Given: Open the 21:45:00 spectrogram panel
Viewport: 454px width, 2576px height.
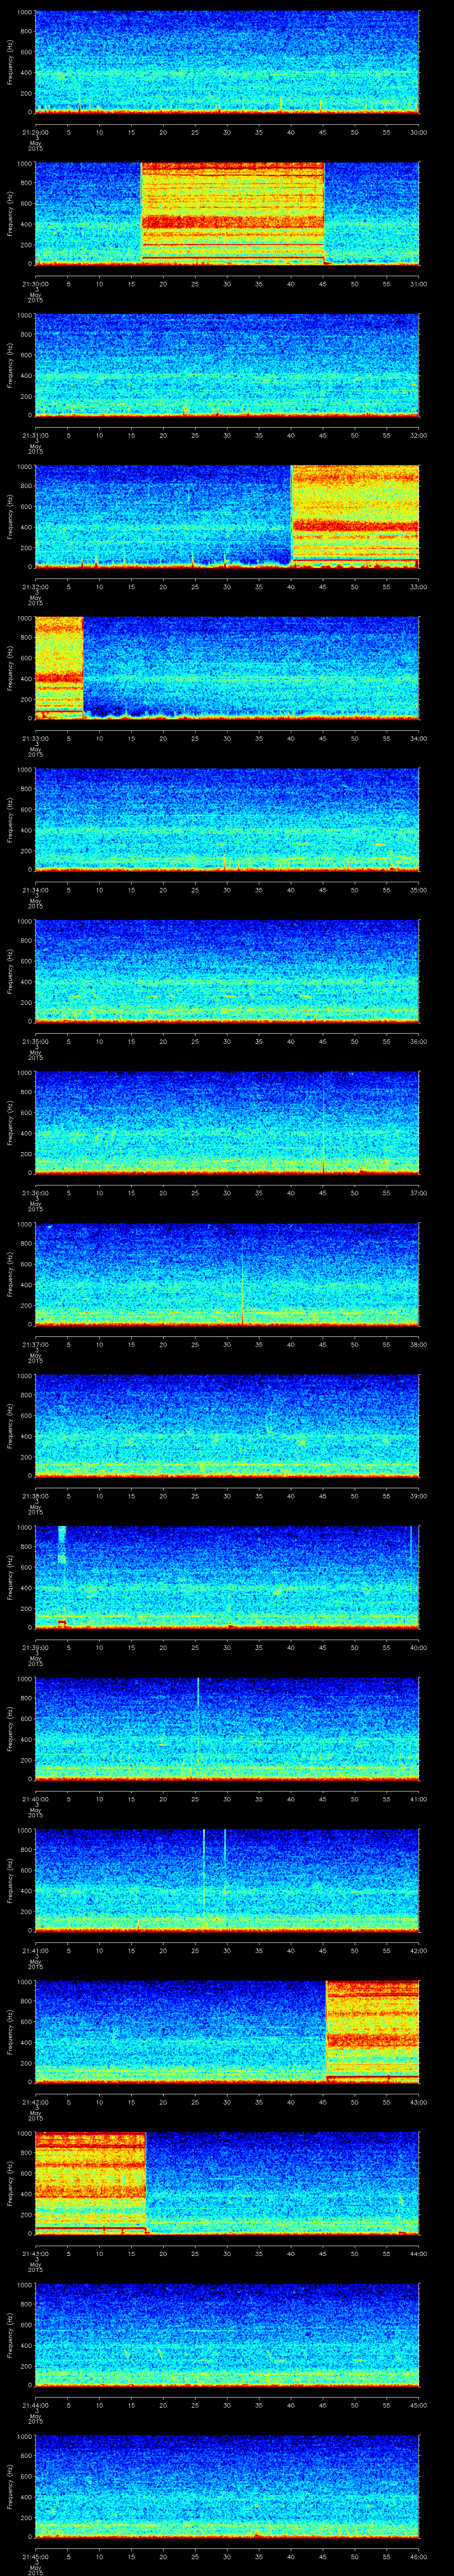Looking at the screenshot, I should [x=227, y=2485].
